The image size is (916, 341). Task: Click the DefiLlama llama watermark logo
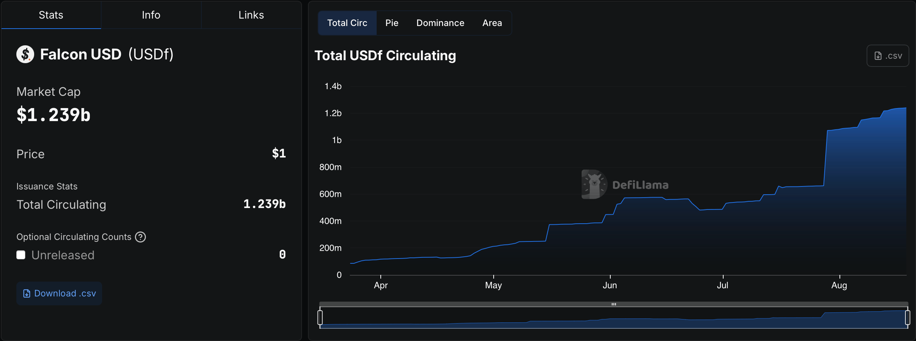[x=593, y=184]
